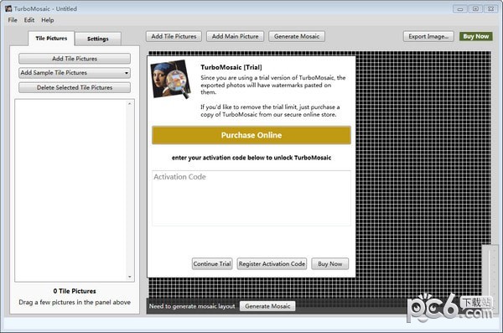Close the TurboMosaic window
The image size is (503, 333).
tap(490, 9)
